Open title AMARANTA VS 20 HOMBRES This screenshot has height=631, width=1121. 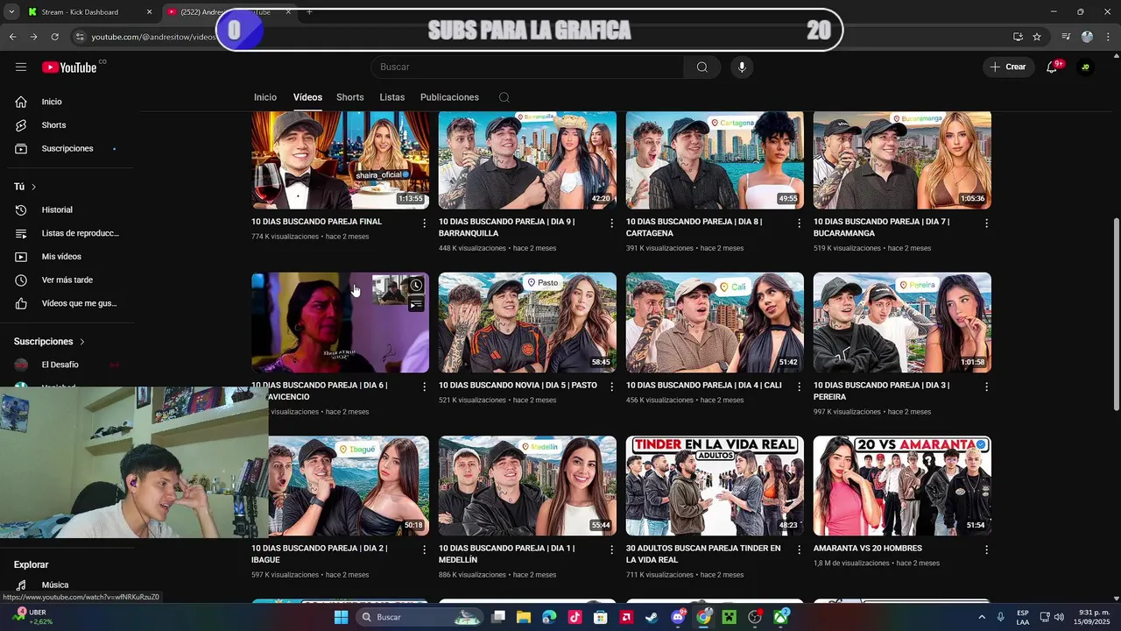pos(867,549)
